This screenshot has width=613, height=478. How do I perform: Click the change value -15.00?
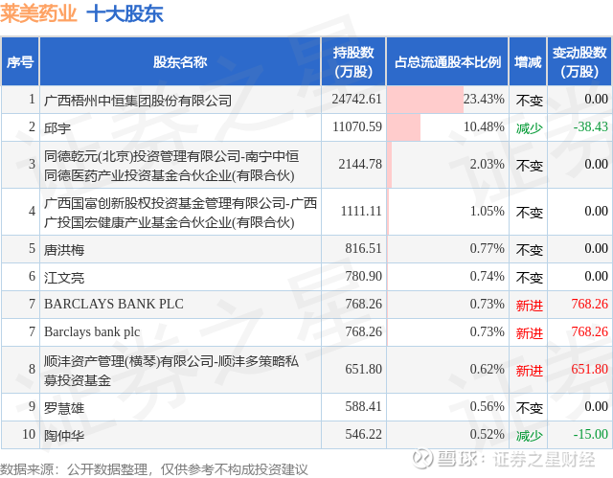click(x=590, y=435)
